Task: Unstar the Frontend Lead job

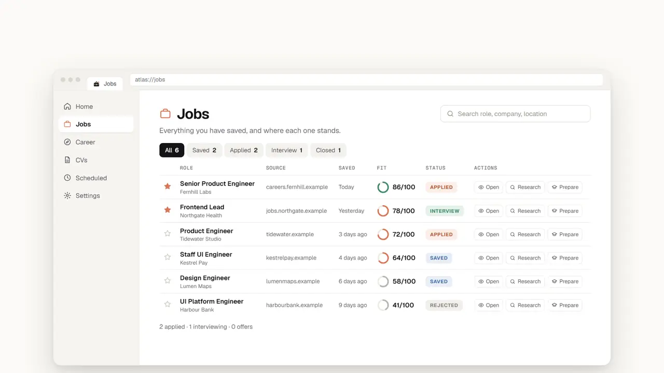Action: (x=168, y=210)
